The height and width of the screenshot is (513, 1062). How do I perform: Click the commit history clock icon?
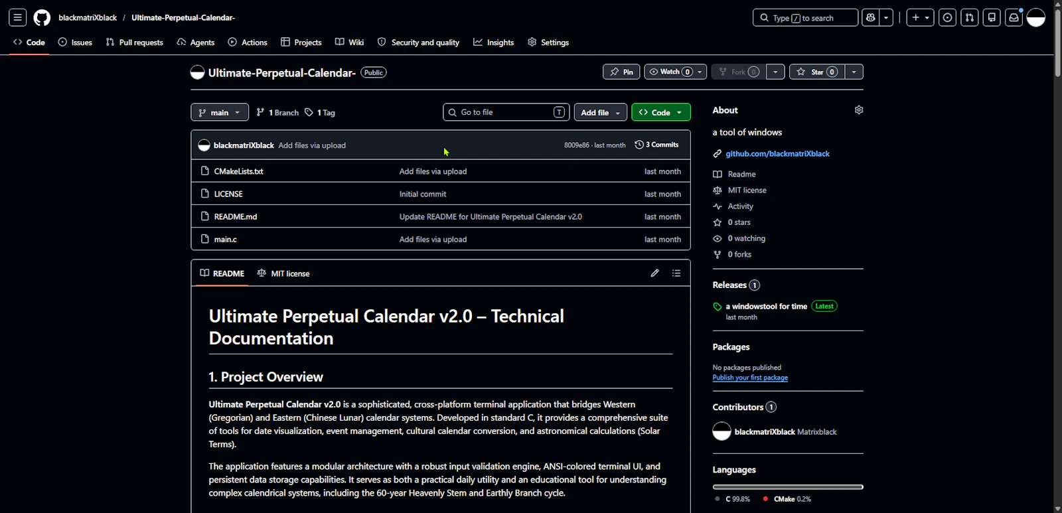639,145
